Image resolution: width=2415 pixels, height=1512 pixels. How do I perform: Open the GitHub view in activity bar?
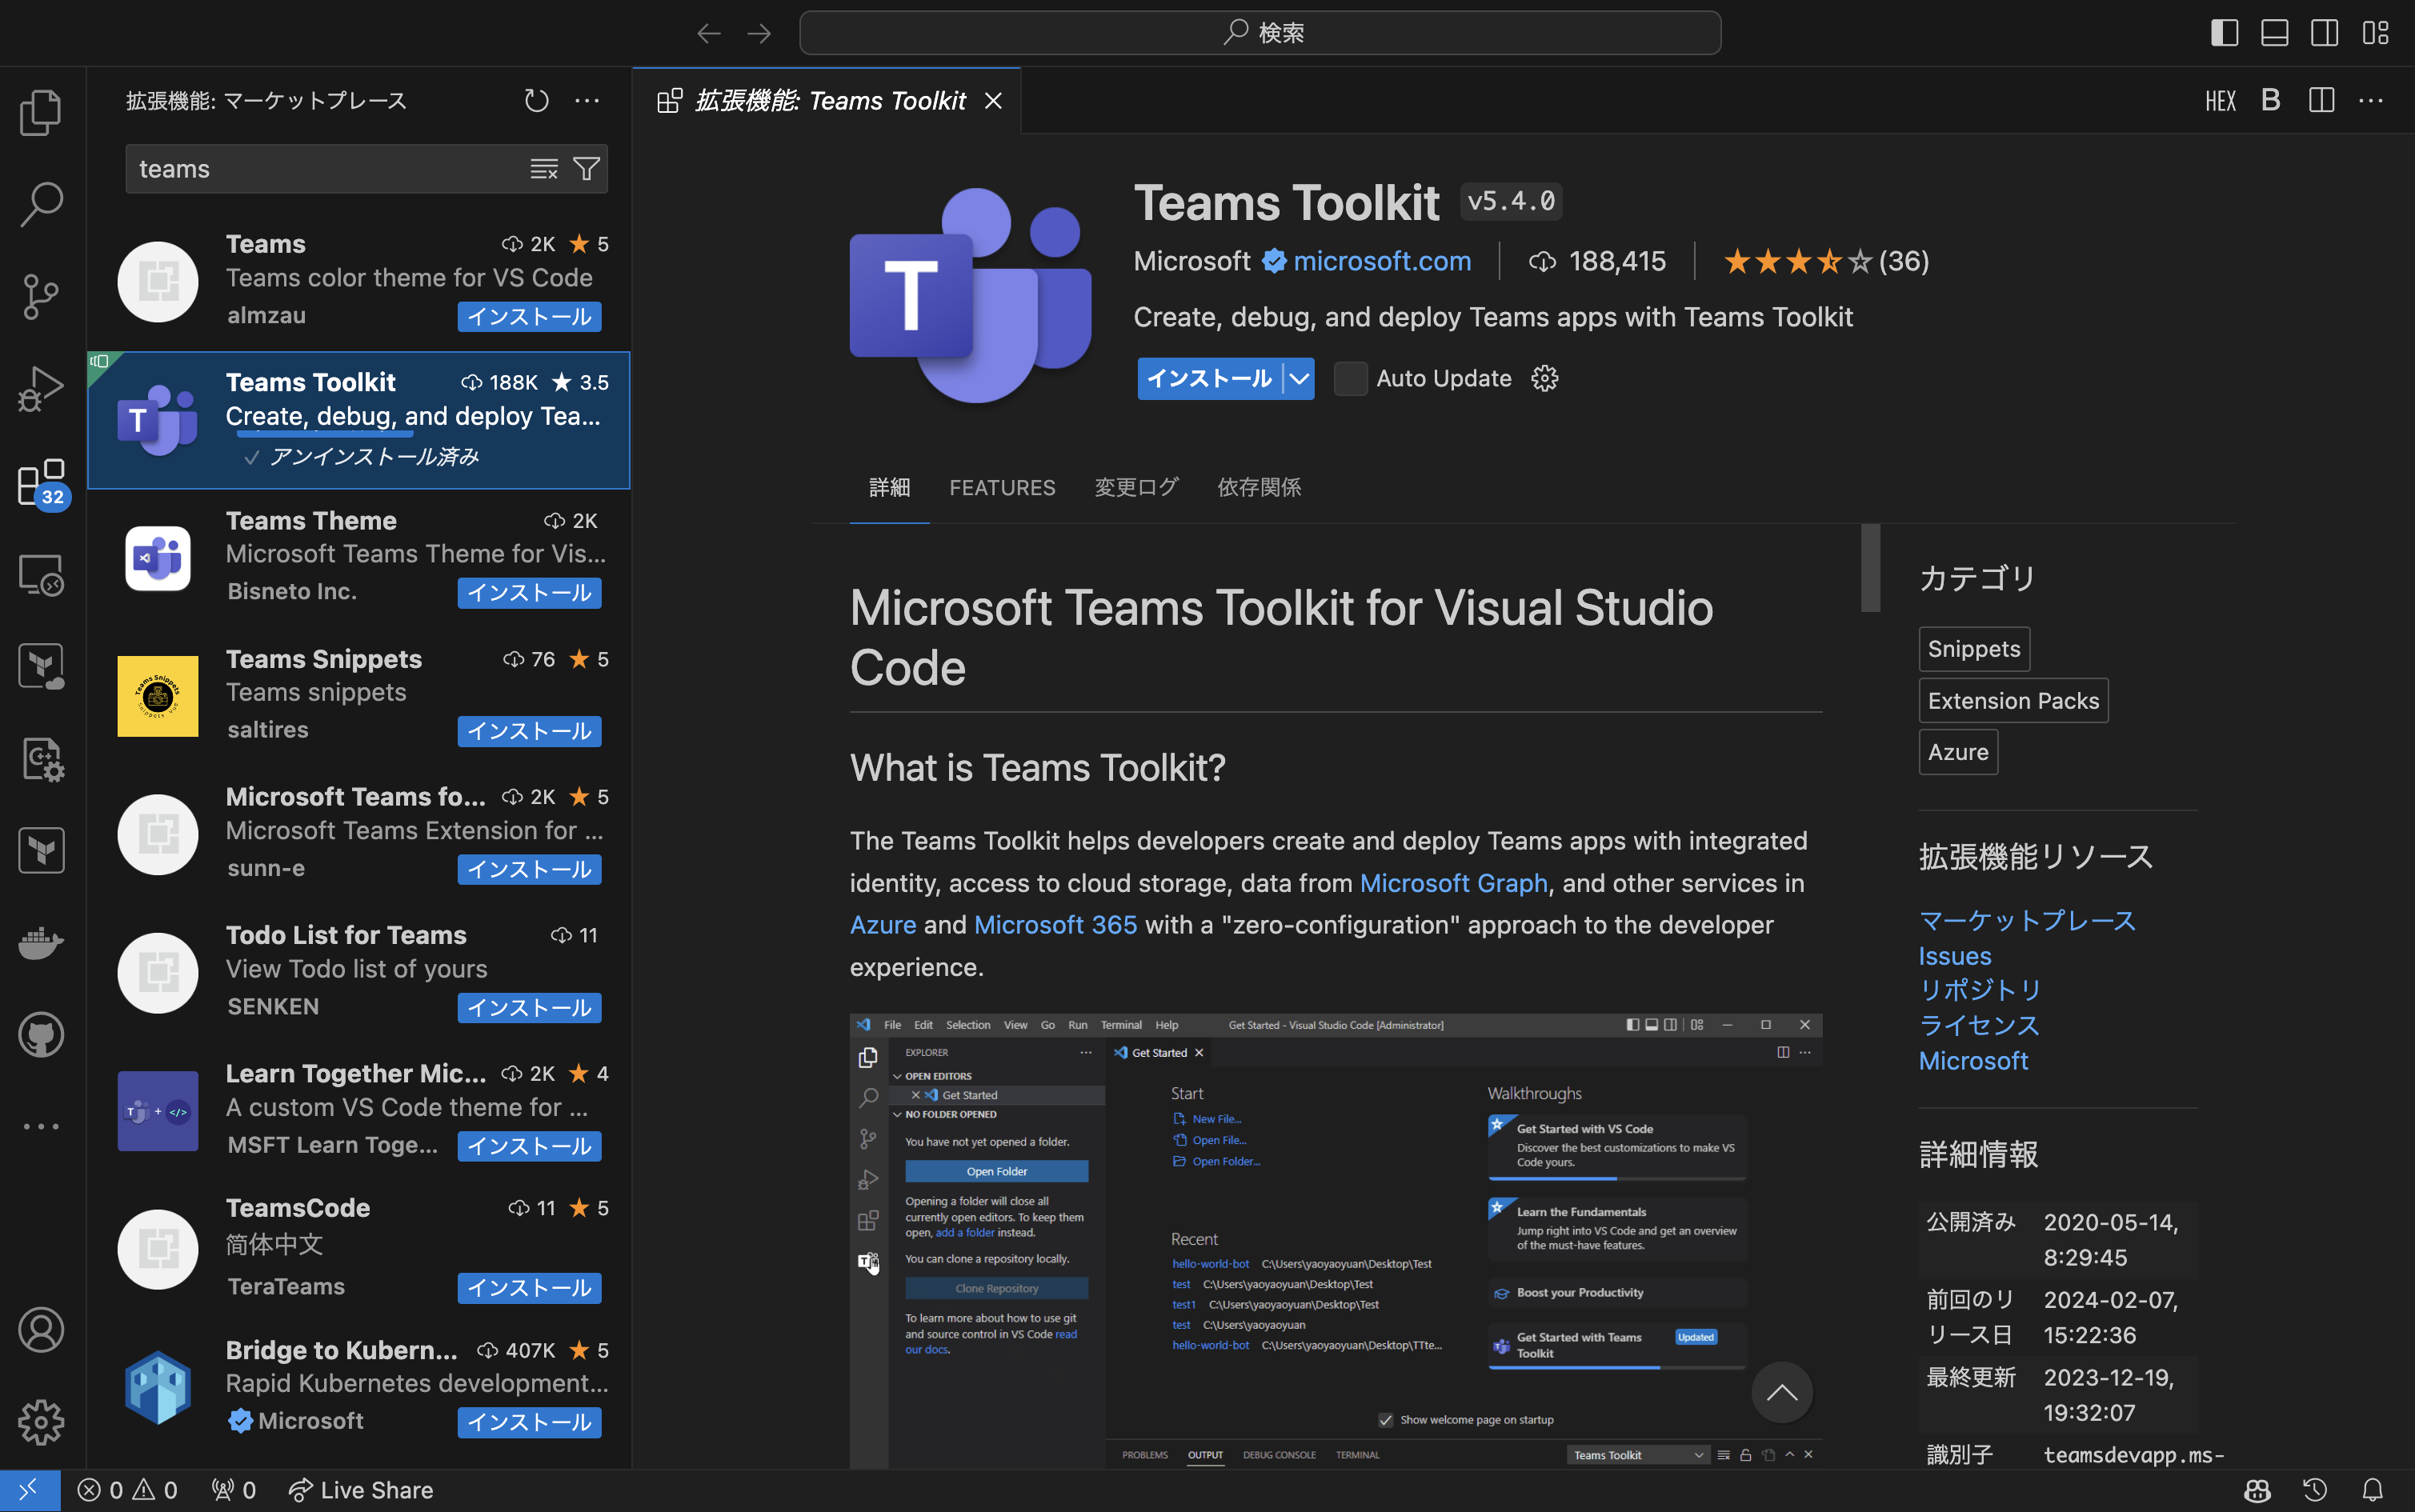(x=41, y=1035)
